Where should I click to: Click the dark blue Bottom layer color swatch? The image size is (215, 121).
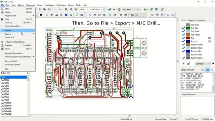point(188,41)
